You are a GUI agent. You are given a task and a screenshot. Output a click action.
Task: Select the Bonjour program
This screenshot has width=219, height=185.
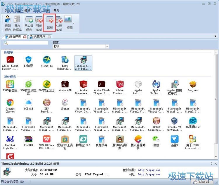click(x=193, y=86)
